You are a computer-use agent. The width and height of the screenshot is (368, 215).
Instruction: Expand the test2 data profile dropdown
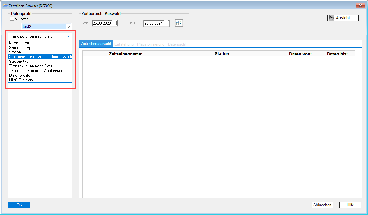69,27
